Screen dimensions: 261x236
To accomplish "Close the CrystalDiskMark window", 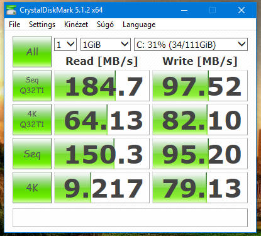I will tap(242, 10).
